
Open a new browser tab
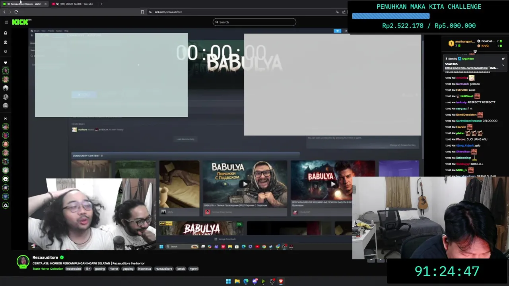click(x=101, y=4)
